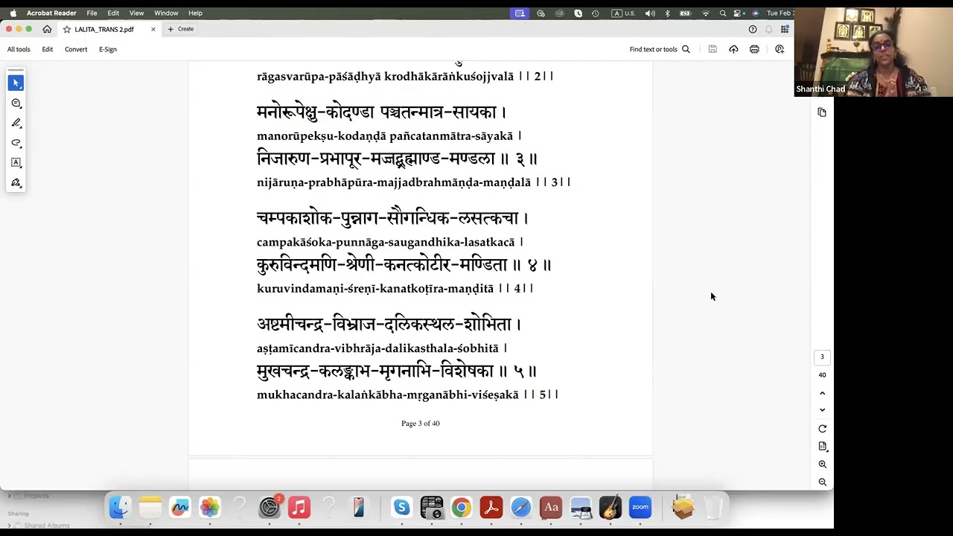Viewport: 953px width, 536px height.
Task: Open the View menu
Action: pos(136,13)
